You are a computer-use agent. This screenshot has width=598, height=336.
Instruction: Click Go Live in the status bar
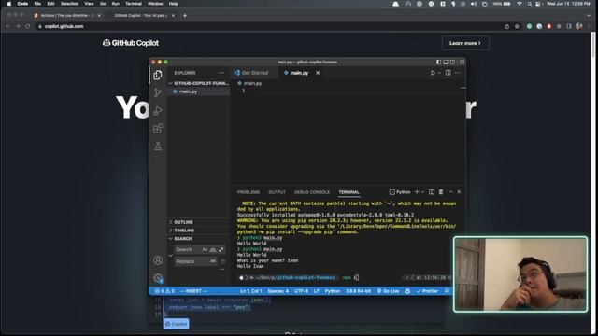pyautogui.click(x=388, y=291)
